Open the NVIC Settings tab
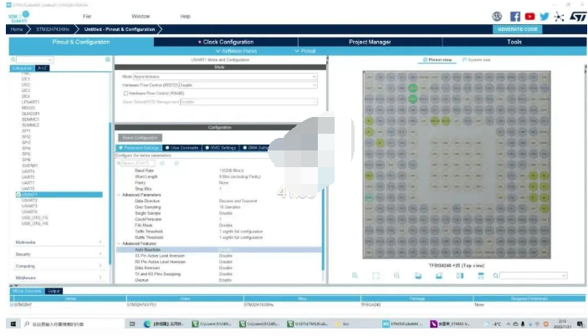The height and width of the screenshot is (336, 588). coord(221,148)
